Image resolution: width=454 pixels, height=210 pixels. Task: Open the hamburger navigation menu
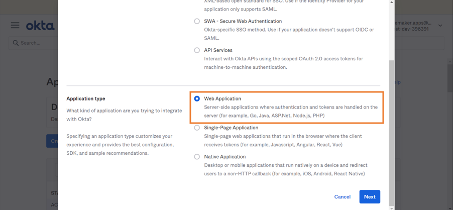(x=15, y=25)
